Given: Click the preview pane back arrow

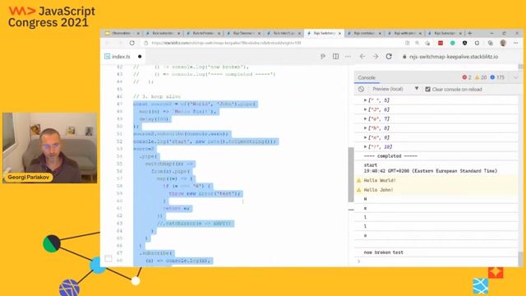Looking at the screenshot, I should 362,57.
